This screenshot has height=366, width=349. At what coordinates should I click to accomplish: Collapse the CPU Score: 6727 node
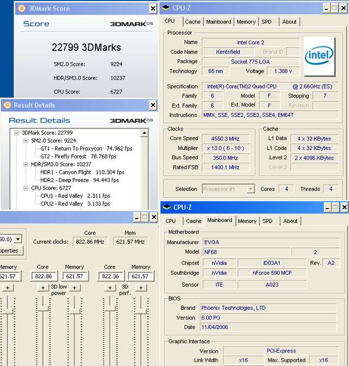pos(26,188)
